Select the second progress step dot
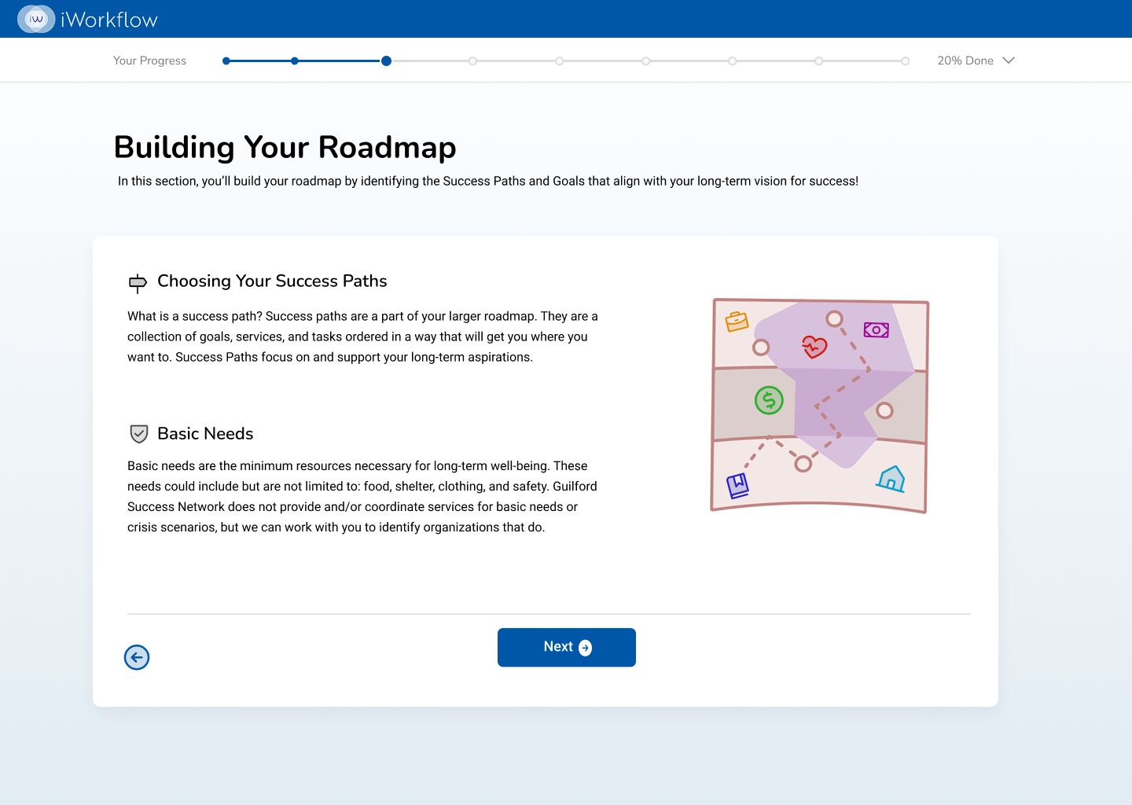Screen dimensions: 1132x805 pyautogui.click(x=295, y=61)
